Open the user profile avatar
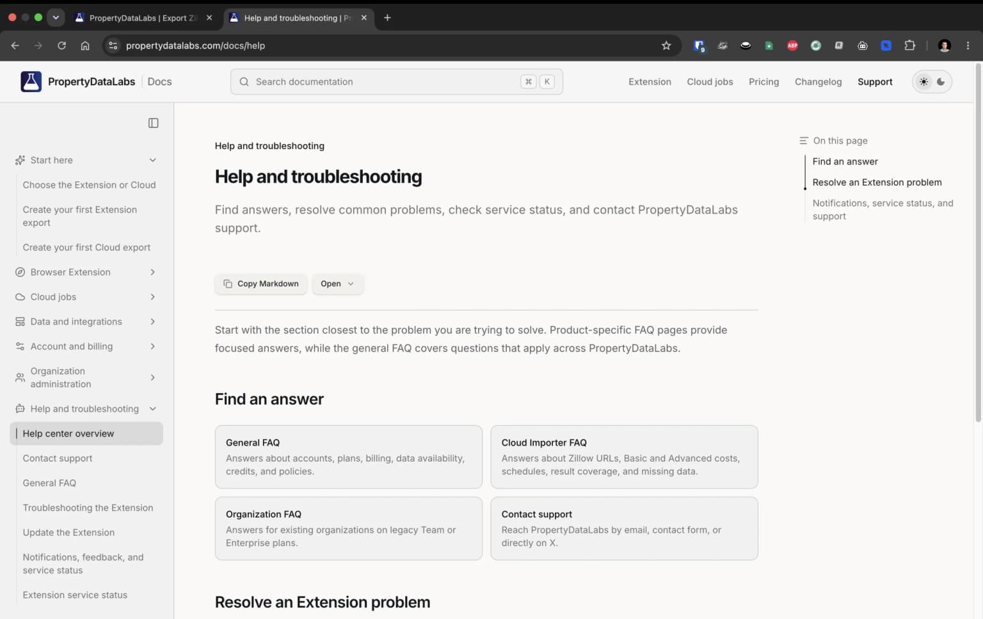Viewport: 983px width, 619px height. point(944,45)
